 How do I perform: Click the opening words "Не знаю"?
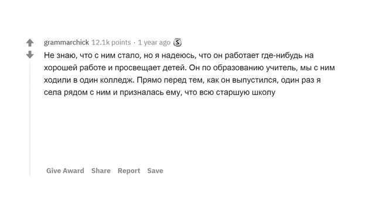[x=60, y=55]
